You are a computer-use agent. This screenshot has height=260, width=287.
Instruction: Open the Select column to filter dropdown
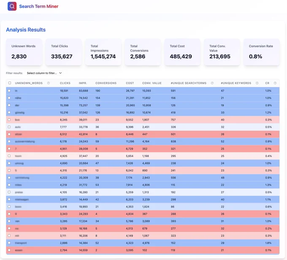[44, 73]
